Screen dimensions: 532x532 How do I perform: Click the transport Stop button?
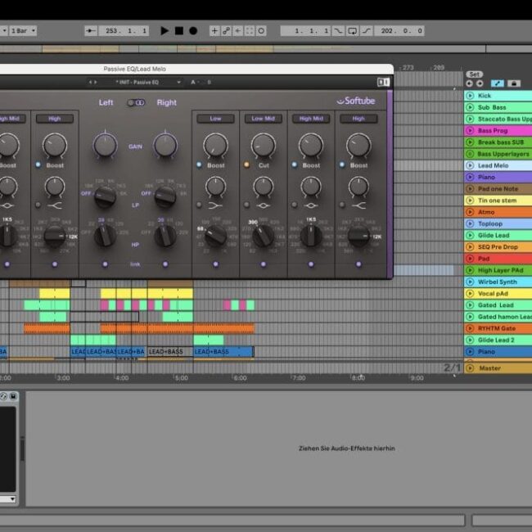coord(178,31)
